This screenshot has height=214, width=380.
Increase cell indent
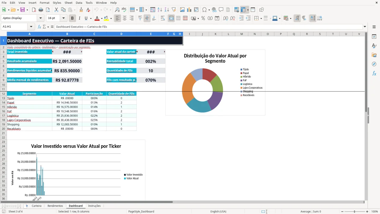point(241,18)
